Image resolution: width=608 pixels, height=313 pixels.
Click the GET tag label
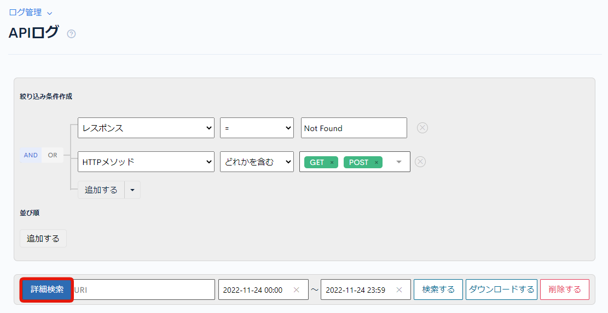point(317,162)
